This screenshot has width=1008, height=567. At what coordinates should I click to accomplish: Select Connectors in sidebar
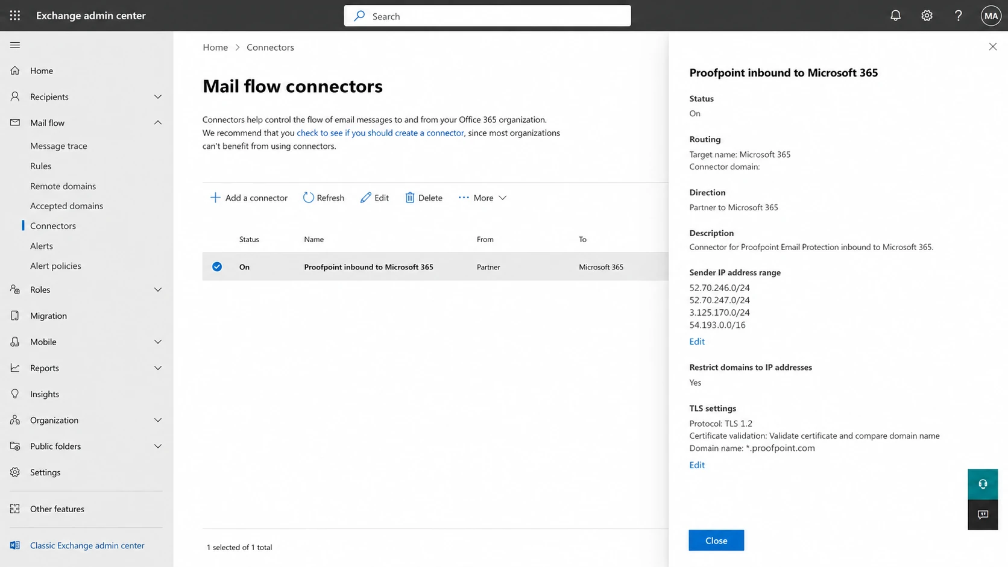click(53, 225)
